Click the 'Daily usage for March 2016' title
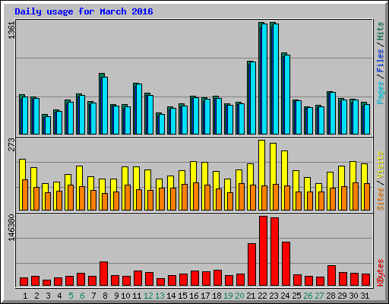This screenshot has height=304, width=389. 84,11
